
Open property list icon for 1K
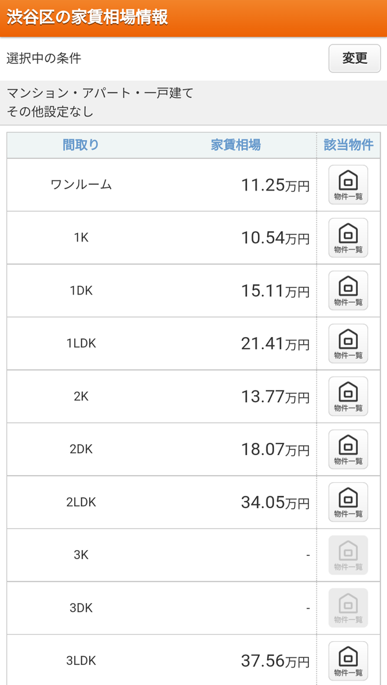pyautogui.click(x=348, y=238)
